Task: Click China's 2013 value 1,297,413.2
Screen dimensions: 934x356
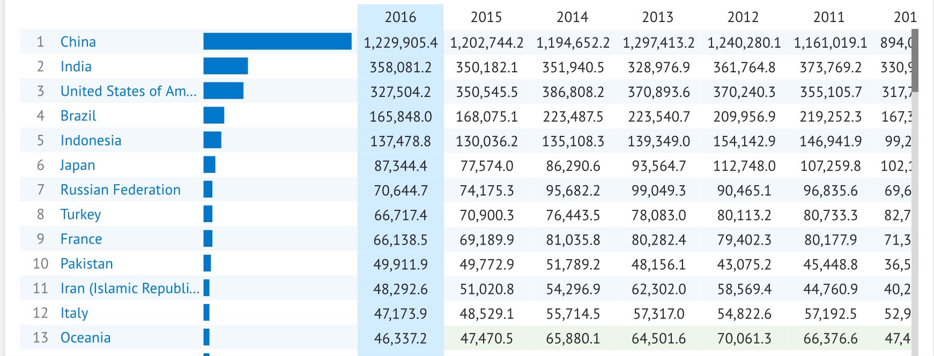Action: pos(658,43)
